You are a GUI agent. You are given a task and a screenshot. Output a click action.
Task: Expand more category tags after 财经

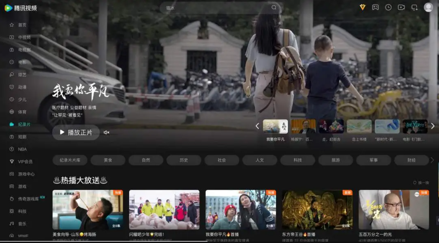point(432,160)
